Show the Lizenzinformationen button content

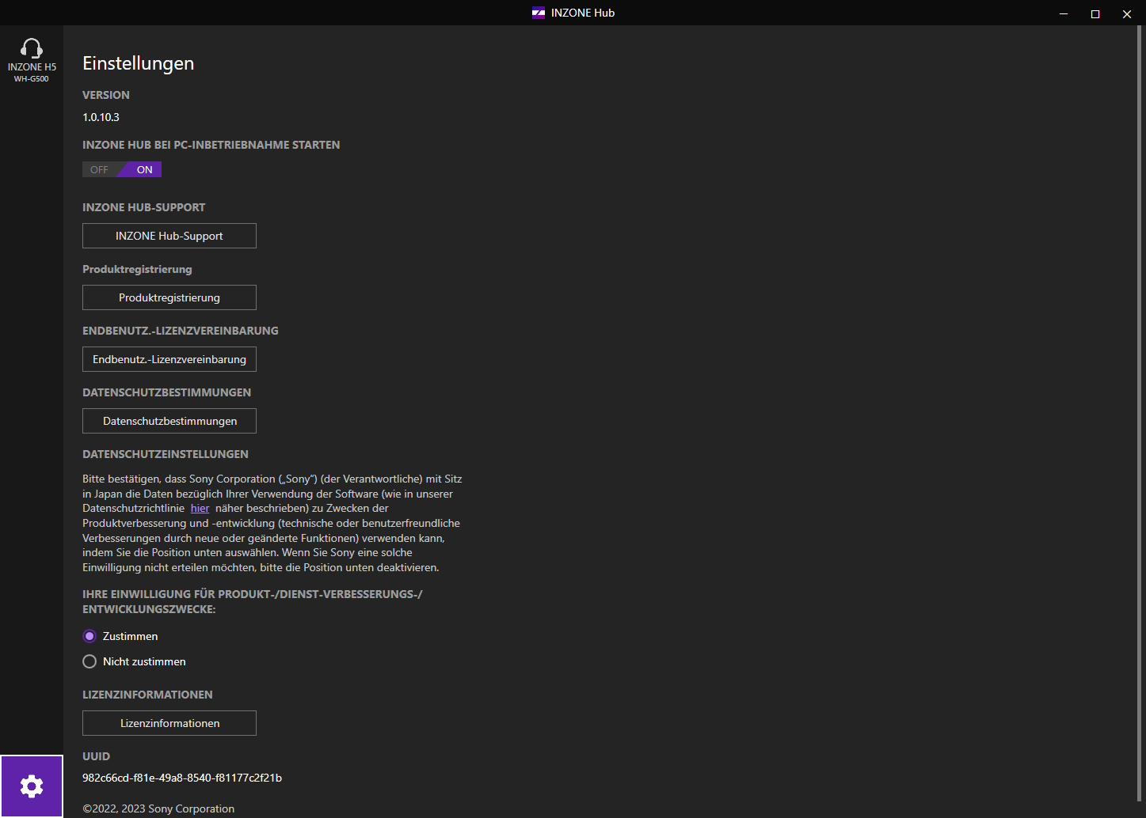tap(169, 723)
